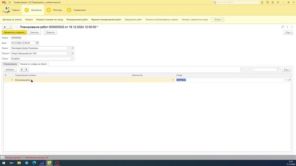Screen dimensions: 296x166
Task: Open the history clock icon
Action: (267, 2)
